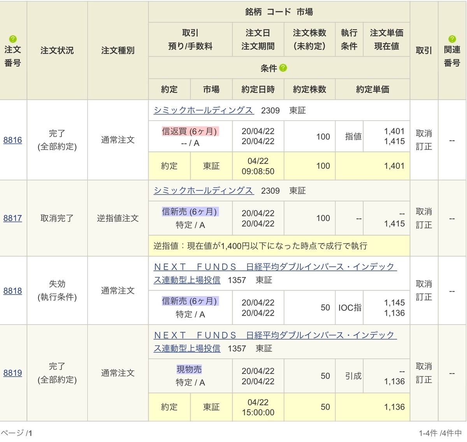
Task: Click the 15:00:00 execution time cell
Action: [x=258, y=407]
